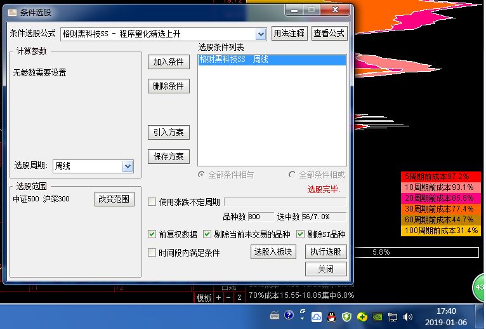The height and width of the screenshot is (329, 486).
Task: Click 选股入板块 button
Action: click(x=273, y=252)
